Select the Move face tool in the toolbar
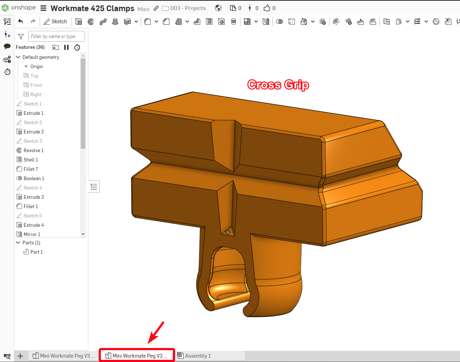460x362 pixels. click(x=361, y=22)
